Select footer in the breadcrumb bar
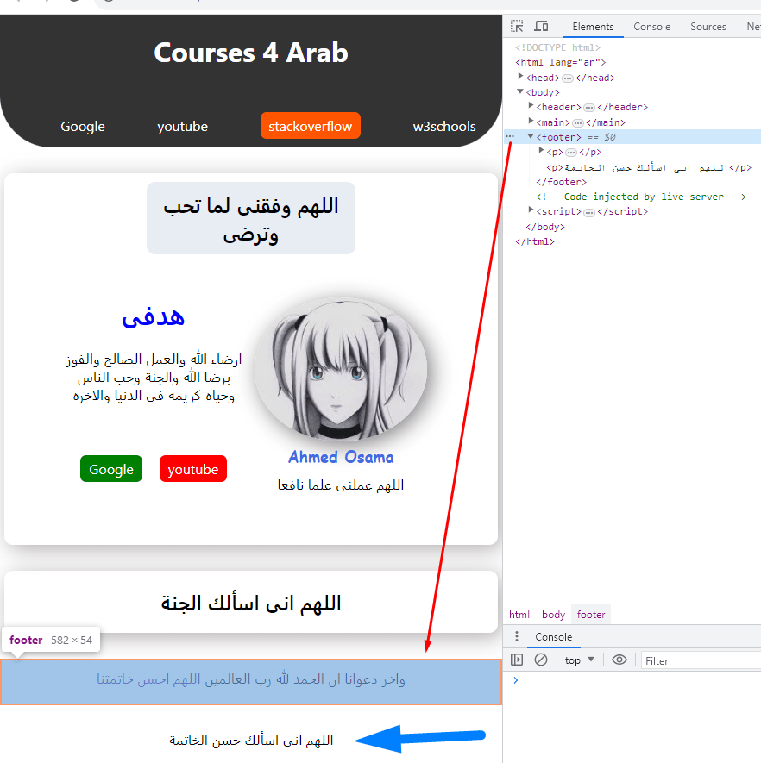This screenshot has width=761, height=763. [591, 615]
